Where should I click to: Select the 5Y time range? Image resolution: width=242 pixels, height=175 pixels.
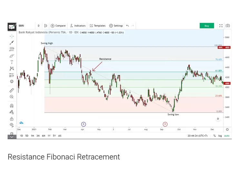coord(54,136)
